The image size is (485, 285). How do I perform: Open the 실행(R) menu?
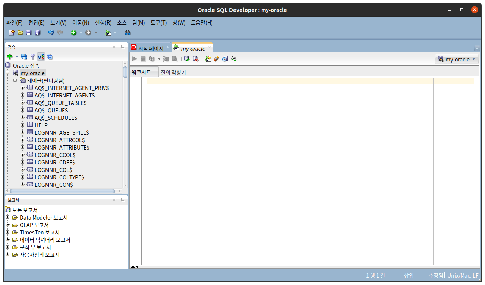pyautogui.click(x=103, y=23)
